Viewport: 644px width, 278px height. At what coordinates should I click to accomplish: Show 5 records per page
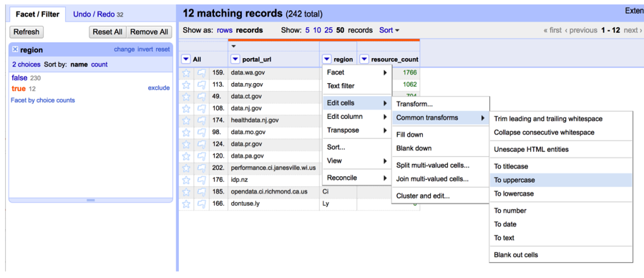(x=307, y=30)
